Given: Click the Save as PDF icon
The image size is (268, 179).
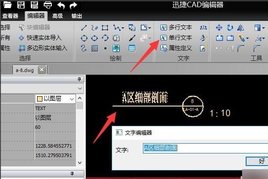Looking at the screenshot, I should pyautogui.click(x=34, y=4).
